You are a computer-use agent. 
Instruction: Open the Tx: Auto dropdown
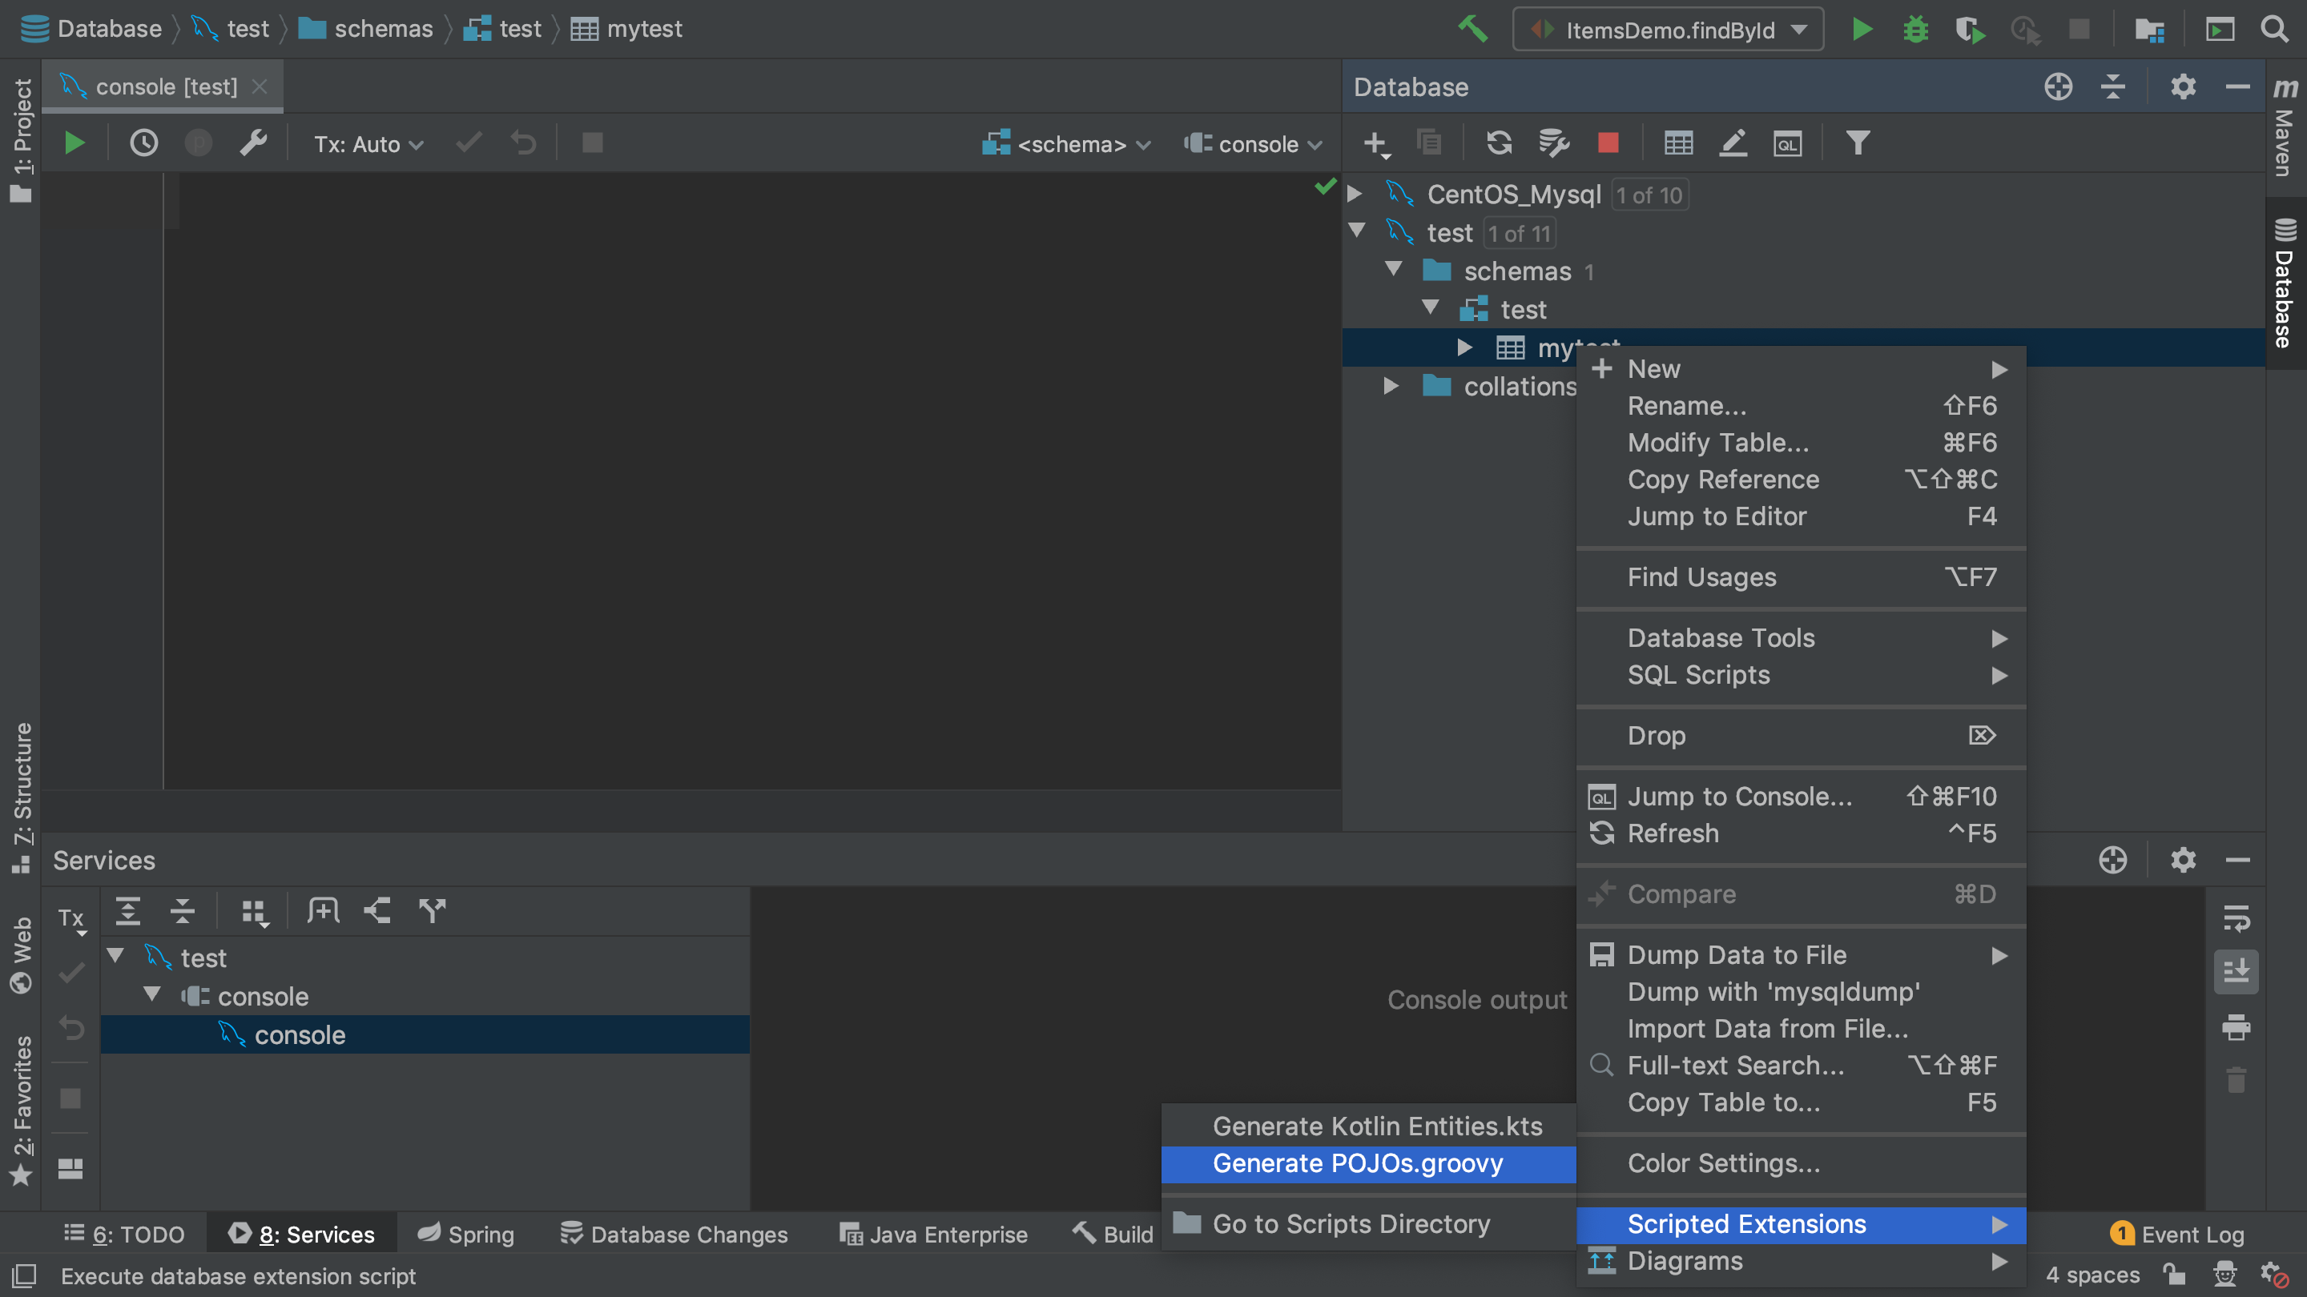[368, 144]
